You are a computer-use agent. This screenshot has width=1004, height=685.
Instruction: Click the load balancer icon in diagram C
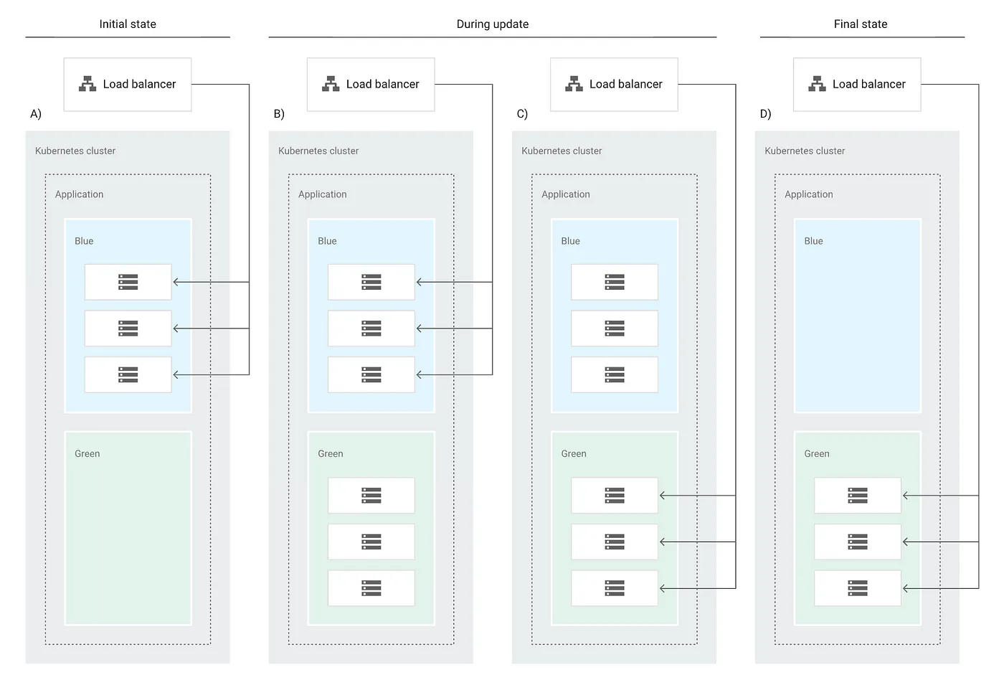(x=574, y=84)
